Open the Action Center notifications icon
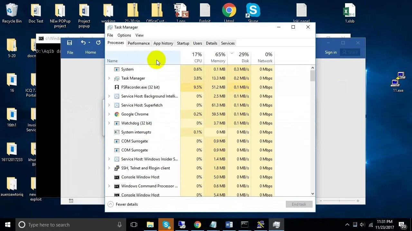412x231 pixels. pyautogui.click(x=402, y=225)
